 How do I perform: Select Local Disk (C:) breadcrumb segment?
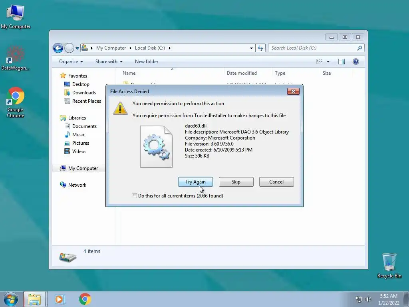(x=150, y=48)
